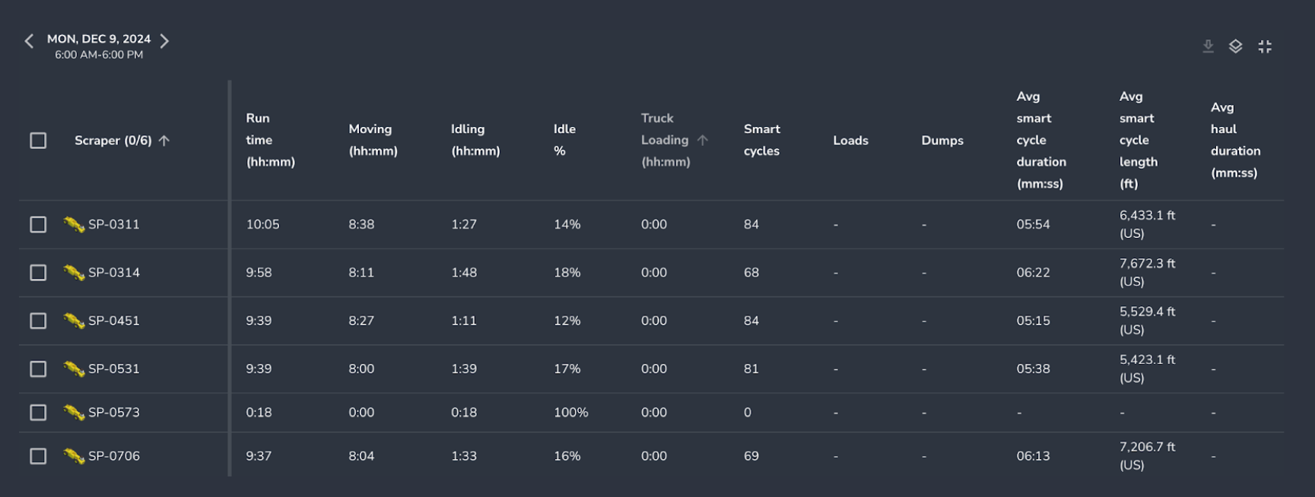Click the scraper icon beside SP-0451
Screen dimensions: 1315x497
click(x=74, y=321)
